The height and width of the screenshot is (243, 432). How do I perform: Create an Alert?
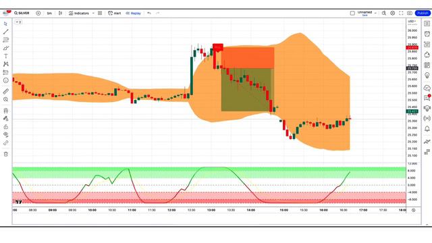(114, 13)
